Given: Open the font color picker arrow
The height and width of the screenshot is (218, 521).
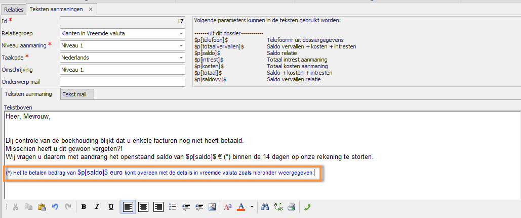Looking at the screenshot, I should coord(252,207).
